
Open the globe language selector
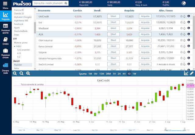(x=184, y=3)
